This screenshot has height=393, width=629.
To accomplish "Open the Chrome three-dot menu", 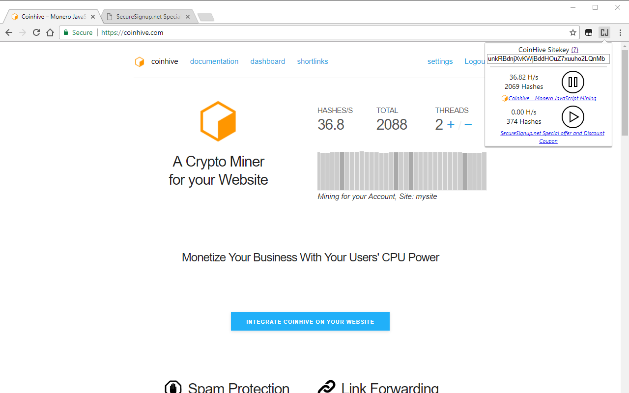I will coord(620,32).
